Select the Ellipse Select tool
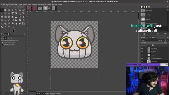Image resolution: width=169 pixels, height=95 pixels. click(13, 10)
